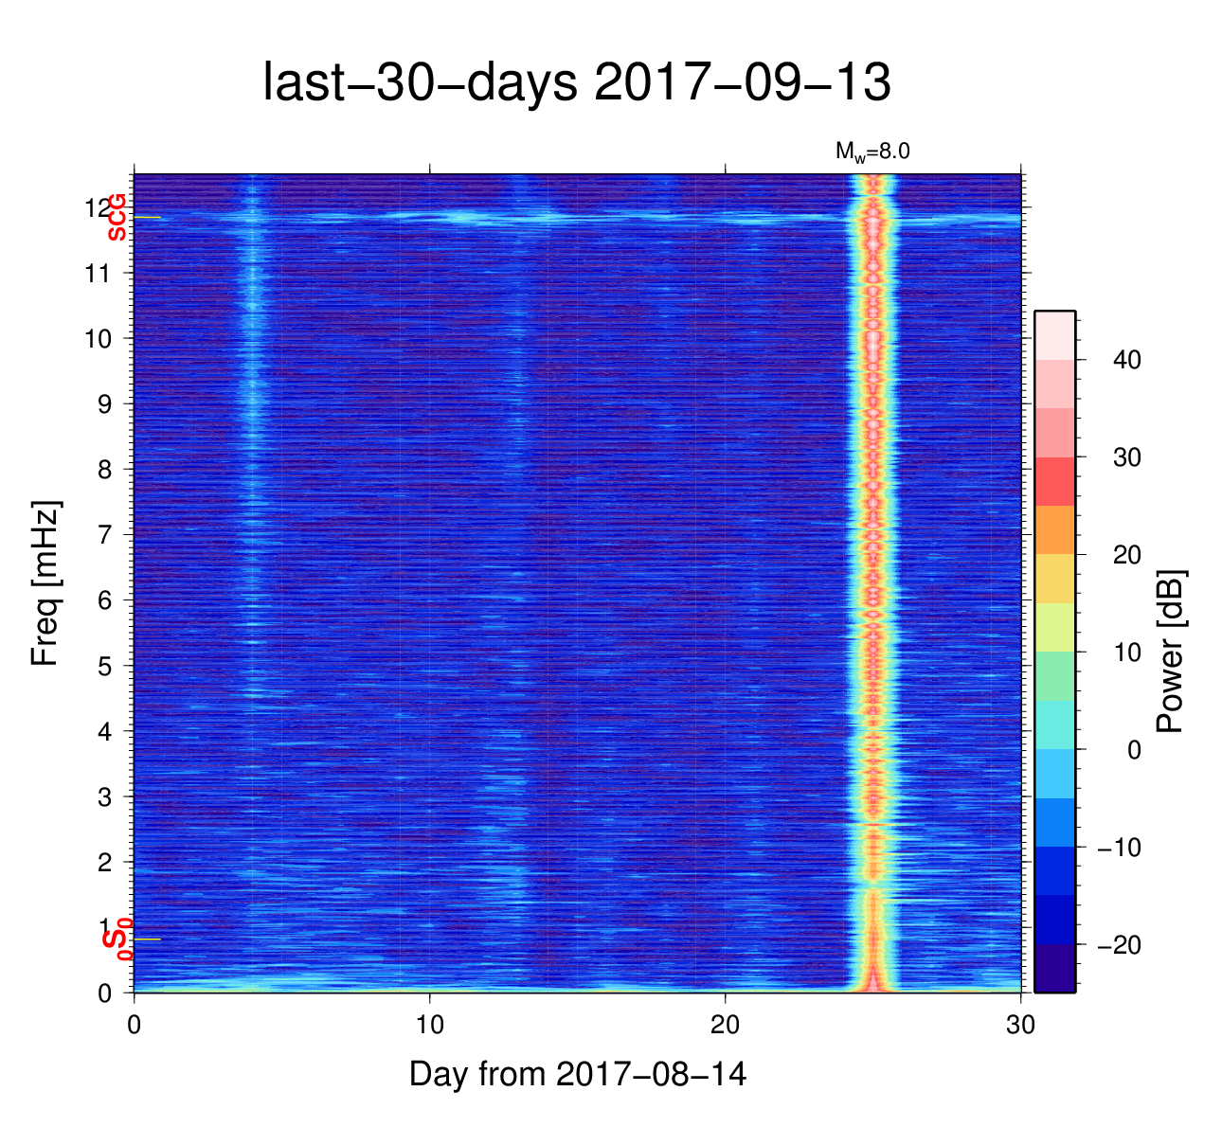Select the orange segment of the colorbar
1222x1127 pixels.
(1054, 529)
